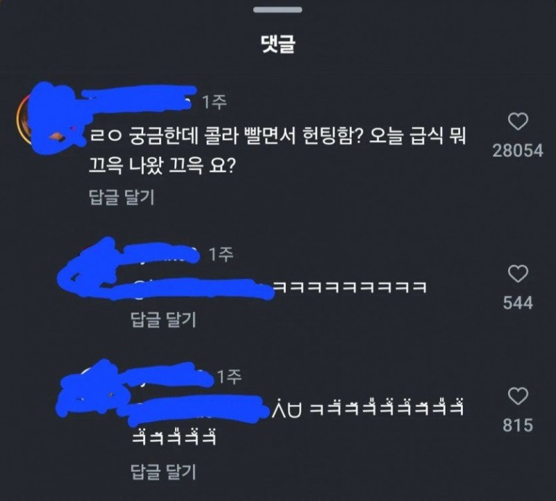This screenshot has width=556, height=501.
Task: Like the reply showing 815 likes
Action: tap(518, 396)
